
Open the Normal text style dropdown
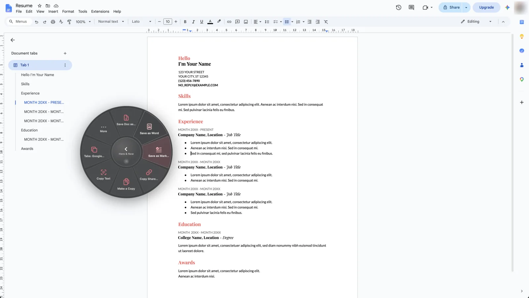coord(111,21)
